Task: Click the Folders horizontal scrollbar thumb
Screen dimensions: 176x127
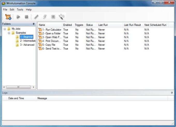Action: [x=18, y=87]
